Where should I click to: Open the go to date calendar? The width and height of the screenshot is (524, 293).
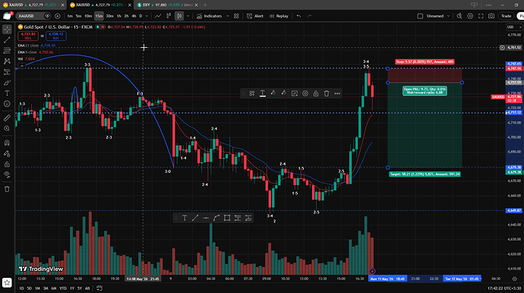(99, 288)
